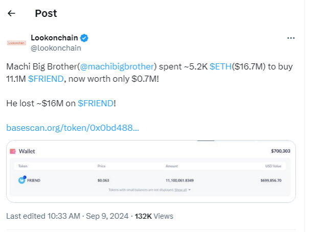
Task: Expand "Show all" small balances dropdown
Action: (181, 190)
